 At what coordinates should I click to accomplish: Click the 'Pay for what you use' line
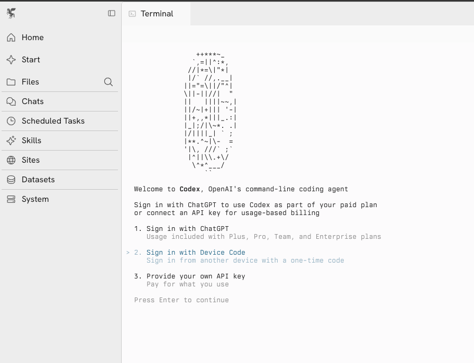pos(187,284)
